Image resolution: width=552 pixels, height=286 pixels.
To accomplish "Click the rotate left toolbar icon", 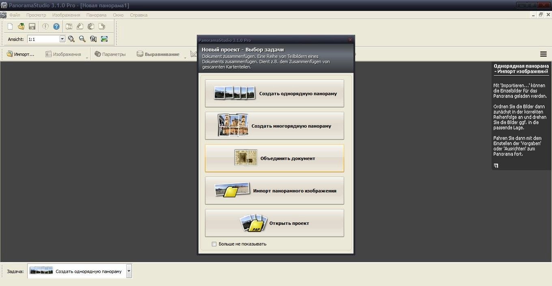I will tap(80, 26).
